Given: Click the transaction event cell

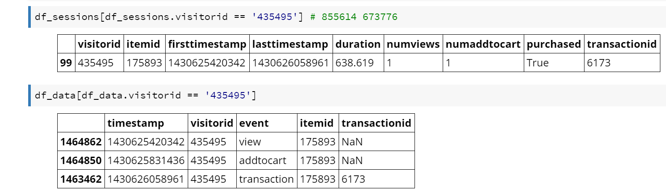Looking at the screenshot, I should click(266, 179).
